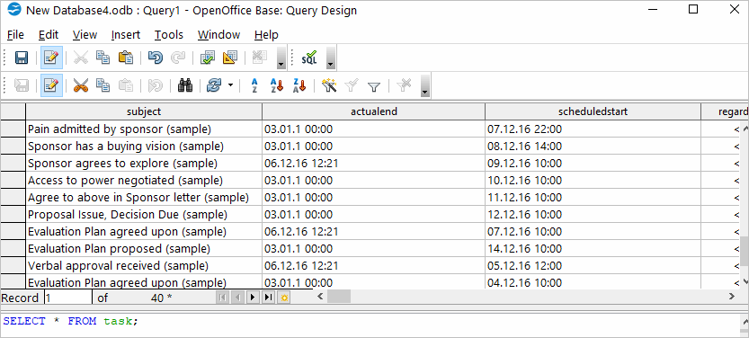Click the horizontal scrollbar left arrow
Image resolution: width=749 pixels, height=338 pixels.
pos(320,297)
